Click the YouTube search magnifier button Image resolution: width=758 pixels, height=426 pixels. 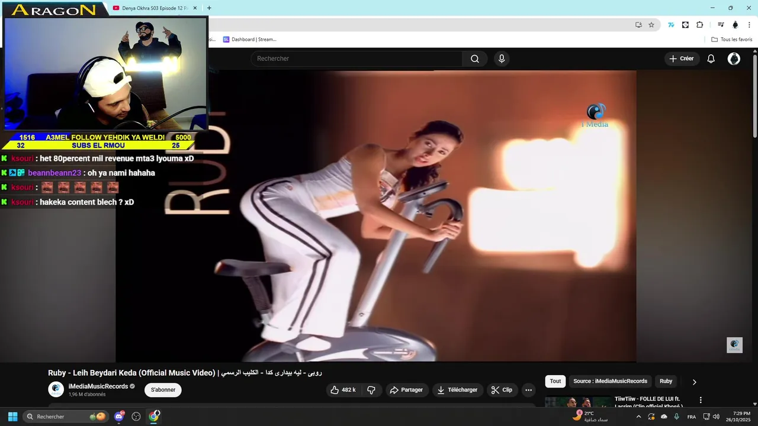pyautogui.click(x=475, y=59)
